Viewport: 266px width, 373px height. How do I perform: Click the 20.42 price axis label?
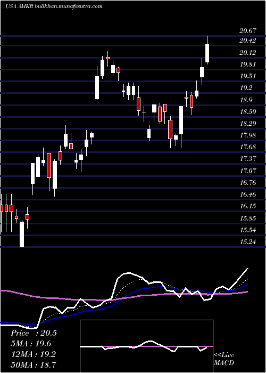point(248,40)
